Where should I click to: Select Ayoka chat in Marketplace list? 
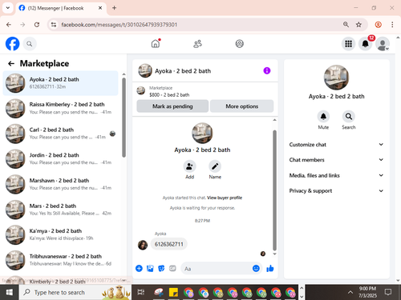pyautogui.click(x=60, y=83)
